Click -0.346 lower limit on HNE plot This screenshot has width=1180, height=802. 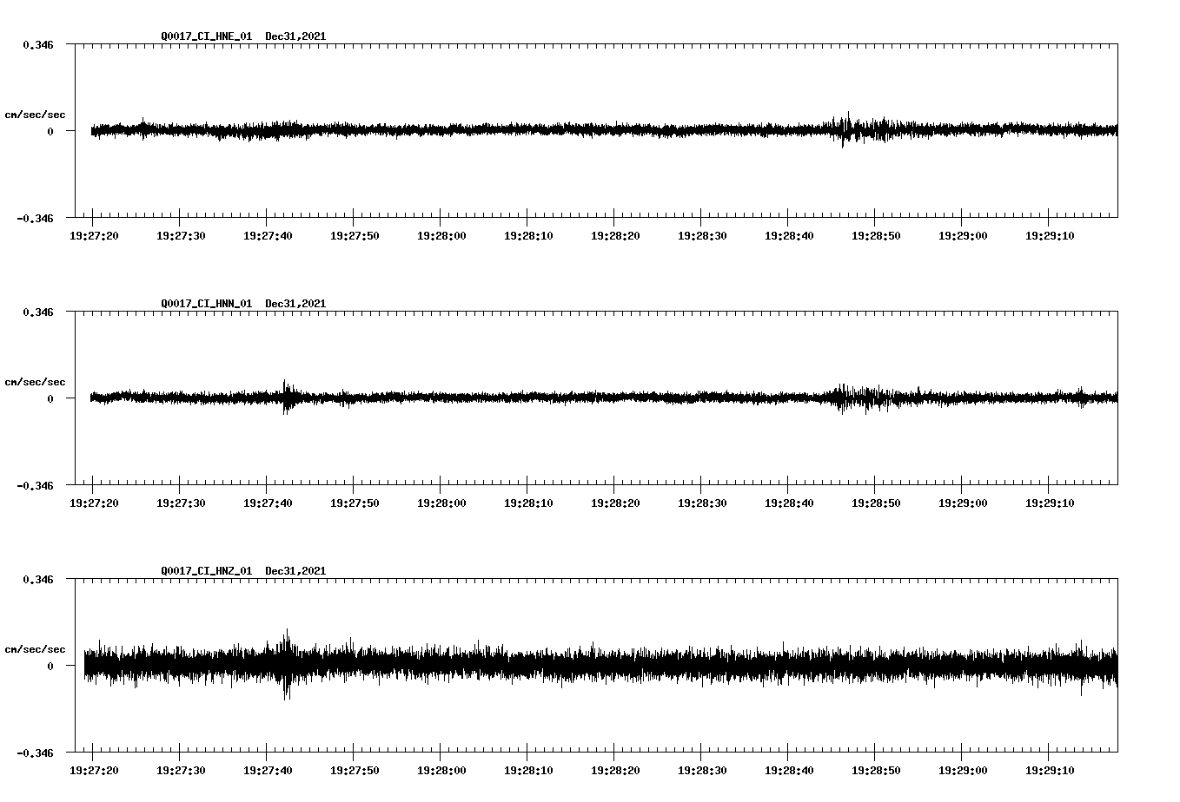pos(35,218)
